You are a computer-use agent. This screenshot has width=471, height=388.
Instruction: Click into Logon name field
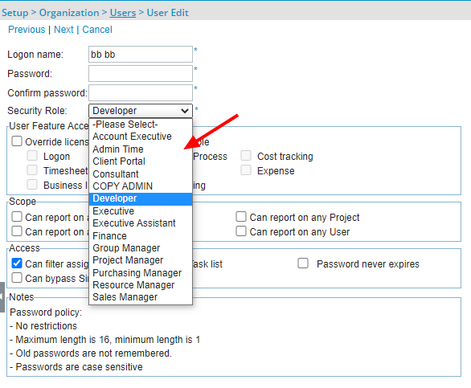[141, 55]
